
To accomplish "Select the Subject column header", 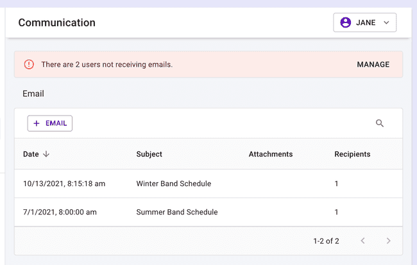I will pyautogui.click(x=149, y=154).
